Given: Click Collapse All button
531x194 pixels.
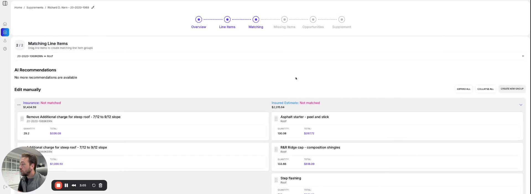Looking at the screenshot, I should click(x=485, y=89).
